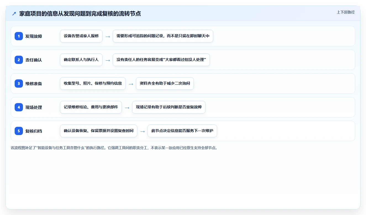Click step number badge 3
Image resolution: width=366 pixels, height=215 pixels.
[x=19, y=84]
